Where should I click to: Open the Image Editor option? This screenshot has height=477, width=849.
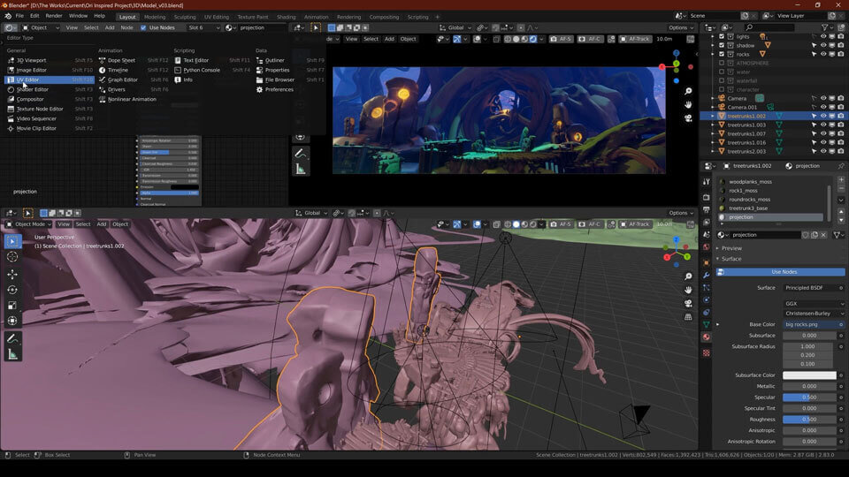pyautogui.click(x=50, y=70)
